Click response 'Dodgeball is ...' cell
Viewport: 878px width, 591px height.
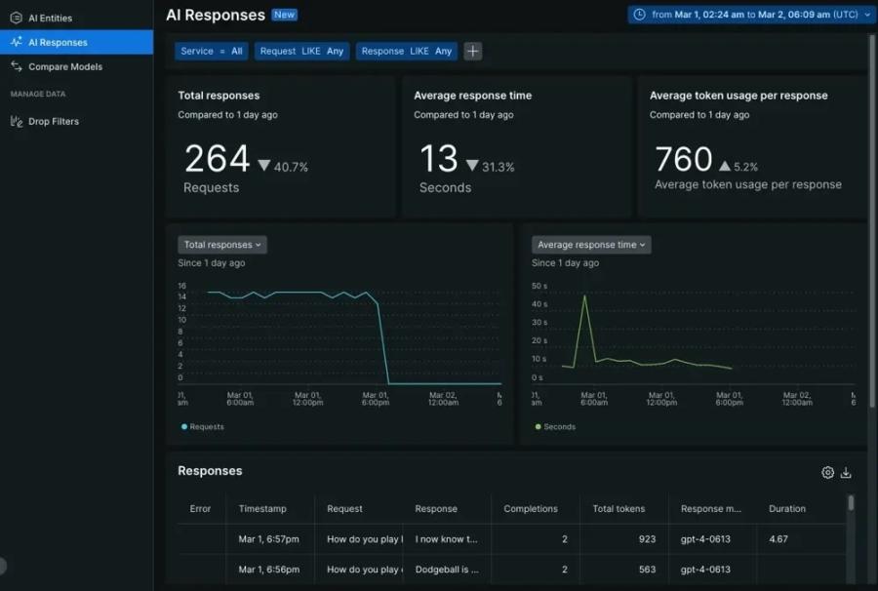tap(447, 570)
